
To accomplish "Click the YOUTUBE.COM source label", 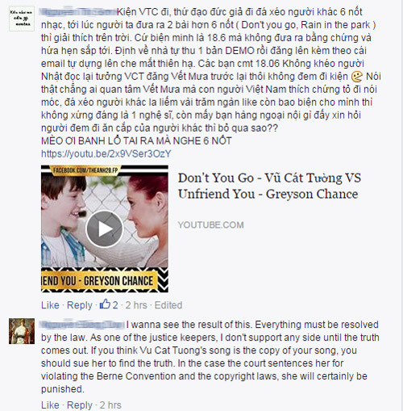I will (x=211, y=224).
